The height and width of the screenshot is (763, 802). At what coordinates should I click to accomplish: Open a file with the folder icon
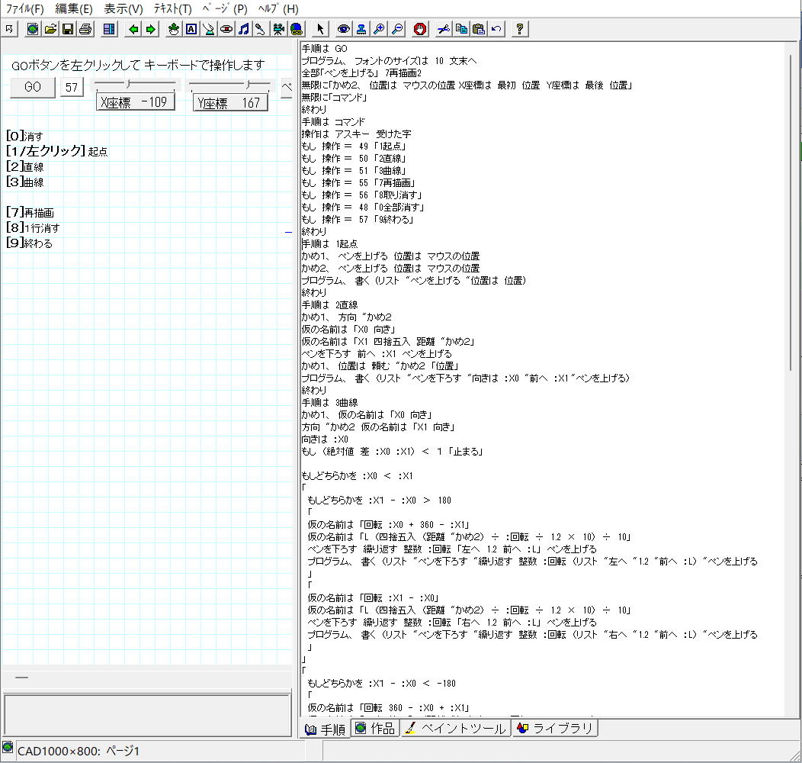coord(50,29)
